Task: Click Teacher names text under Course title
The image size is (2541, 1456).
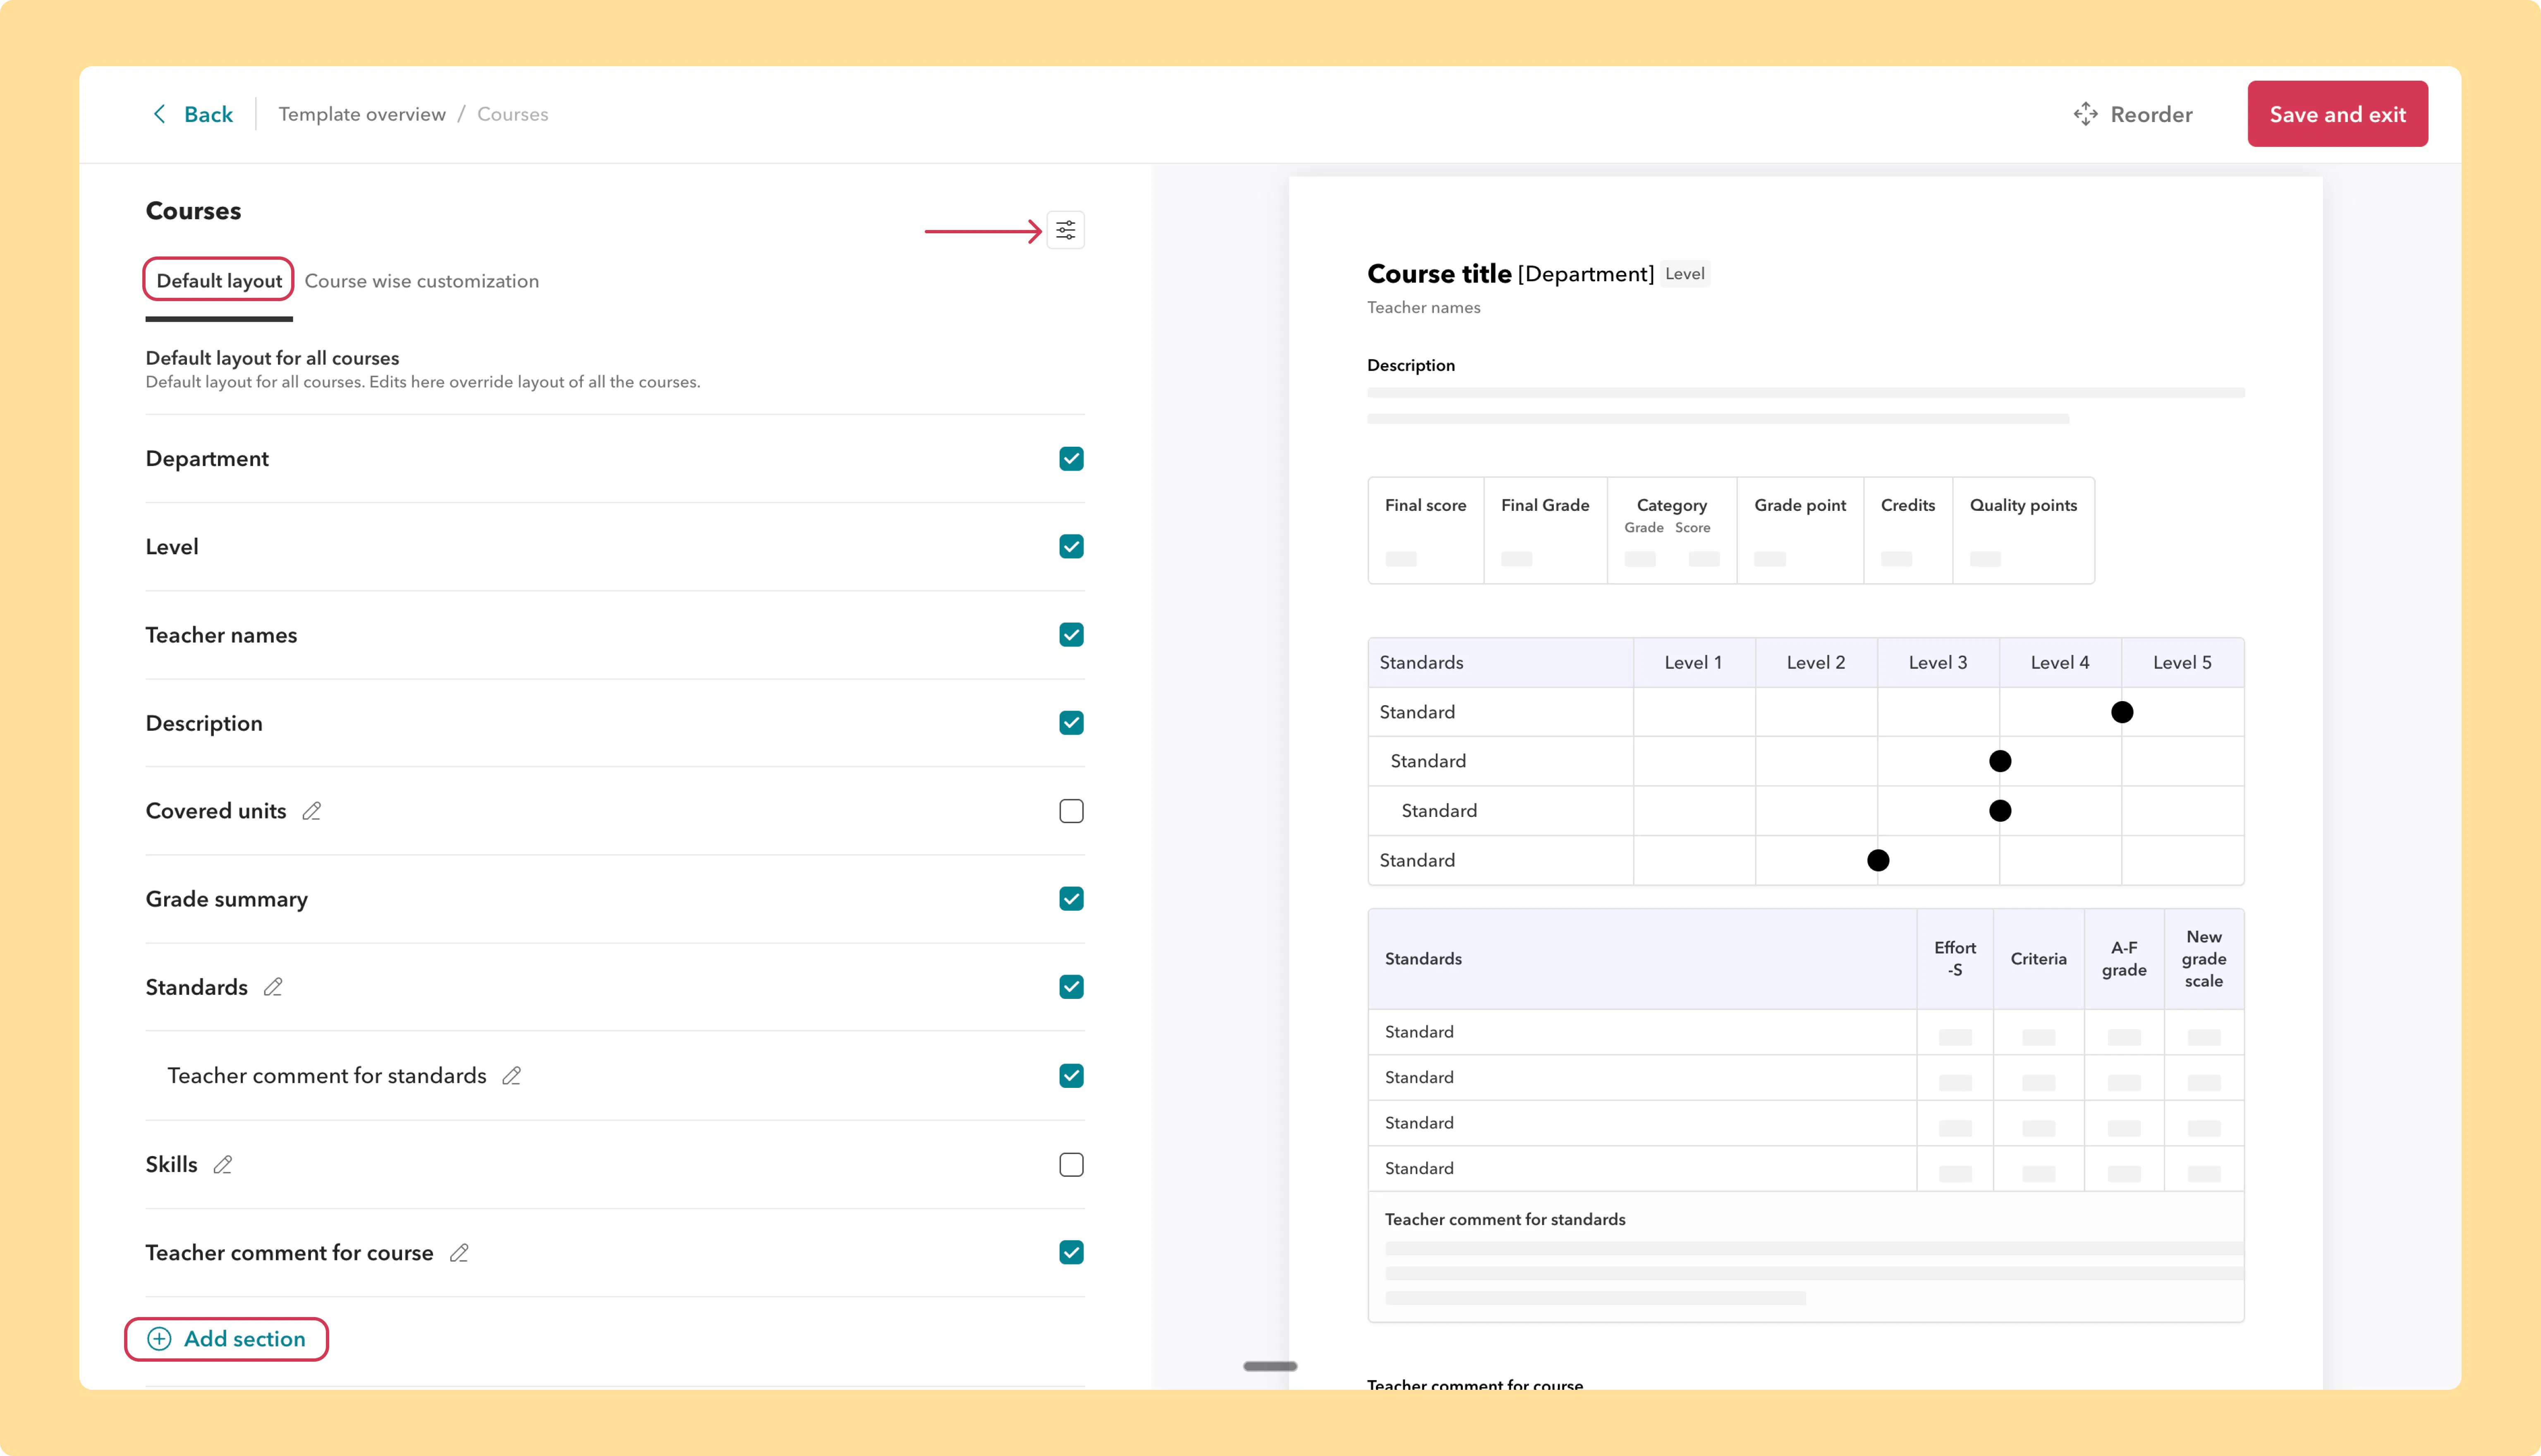Action: pos(1424,308)
